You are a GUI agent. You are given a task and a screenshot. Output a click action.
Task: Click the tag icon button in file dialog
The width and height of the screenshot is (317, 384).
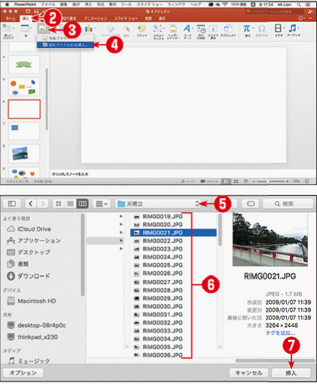250,204
